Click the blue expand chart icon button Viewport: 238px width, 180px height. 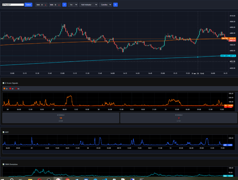point(64,5)
